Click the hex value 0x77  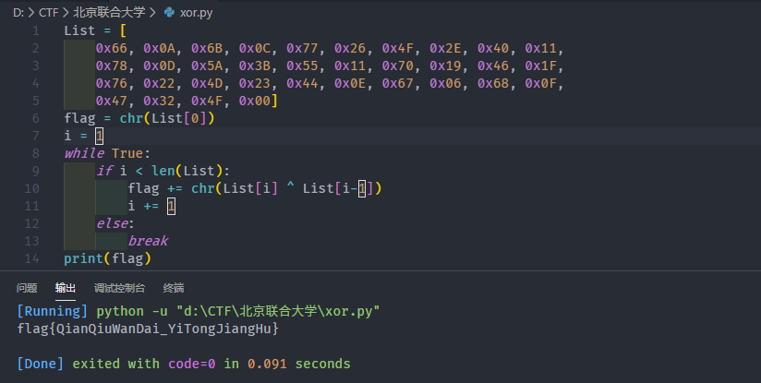tap(302, 49)
